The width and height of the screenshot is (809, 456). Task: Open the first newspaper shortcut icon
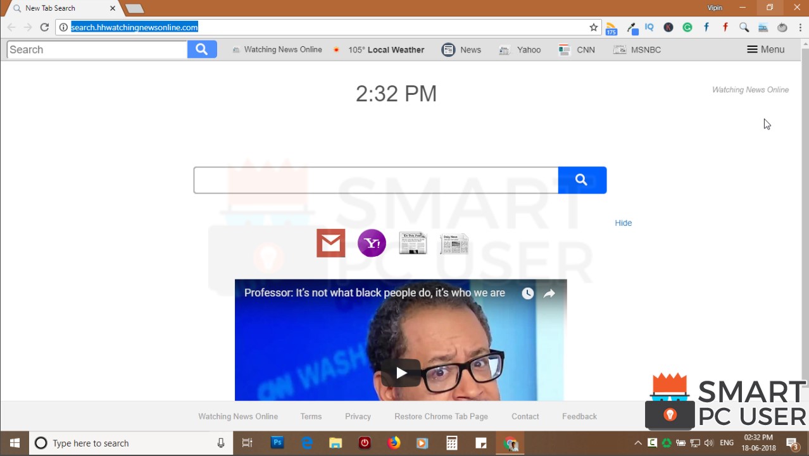tap(413, 243)
